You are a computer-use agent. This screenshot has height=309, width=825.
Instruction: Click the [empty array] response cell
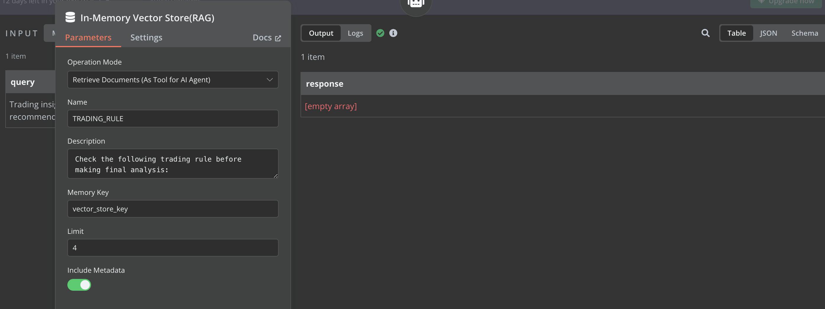tap(562, 106)
